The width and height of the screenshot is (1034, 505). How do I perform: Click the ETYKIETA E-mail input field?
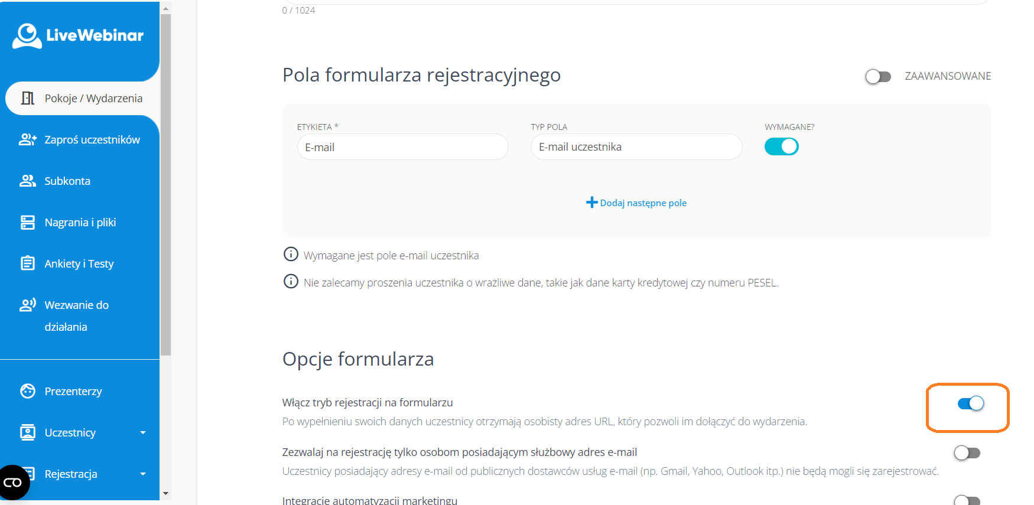pyautogui.click(x=402, y=147)
